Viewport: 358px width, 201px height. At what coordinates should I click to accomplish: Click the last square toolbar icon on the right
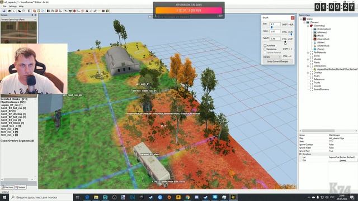pyautogui.click(x=107, y=11)
